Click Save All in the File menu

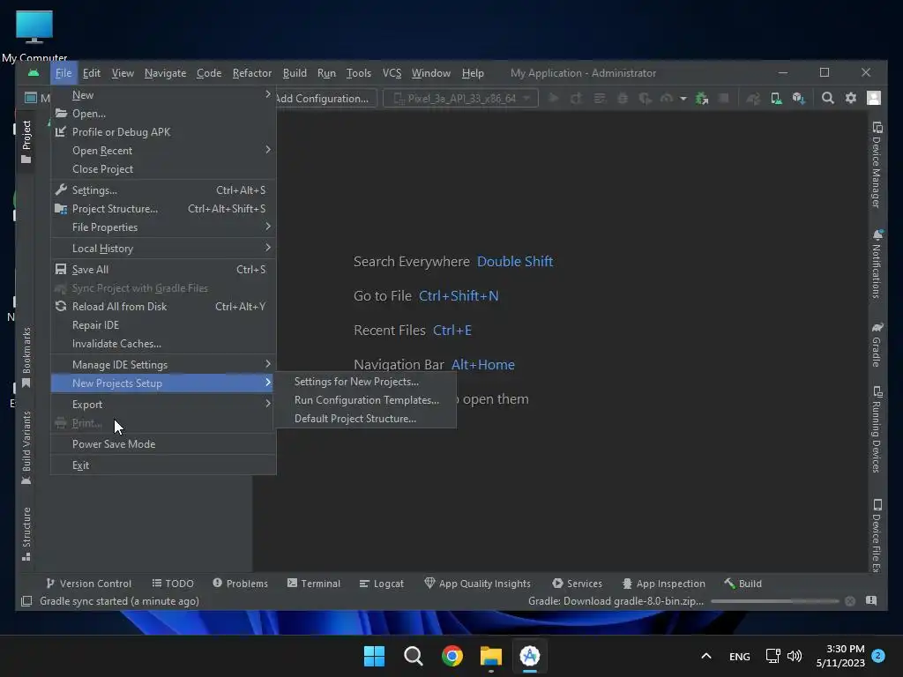coord(163,270)
